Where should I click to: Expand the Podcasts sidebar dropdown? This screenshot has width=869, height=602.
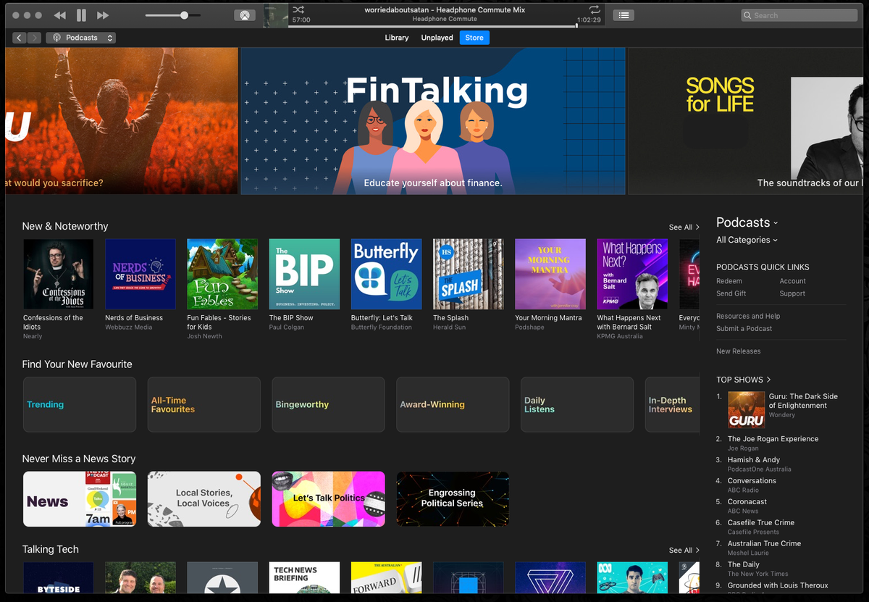pyautogui.click(x=747, y=222)
